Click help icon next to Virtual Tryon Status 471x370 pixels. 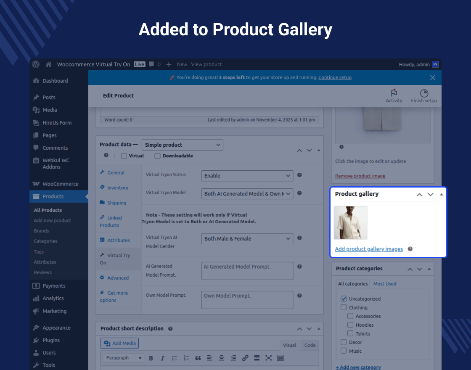coord(299,175)
